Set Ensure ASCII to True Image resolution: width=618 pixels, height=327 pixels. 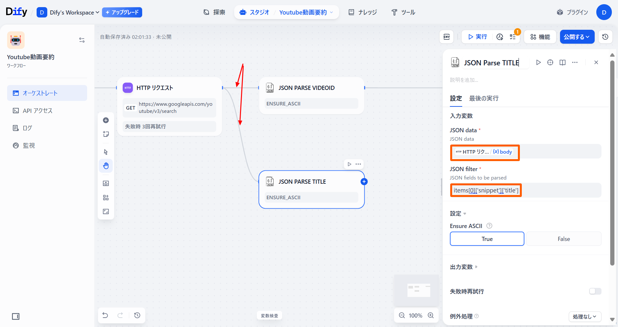pyautogui.click(x=487, y=239)
